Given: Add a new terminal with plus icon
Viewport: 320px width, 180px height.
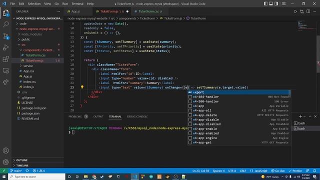Looking at the screenshot, I should [300, 116].
